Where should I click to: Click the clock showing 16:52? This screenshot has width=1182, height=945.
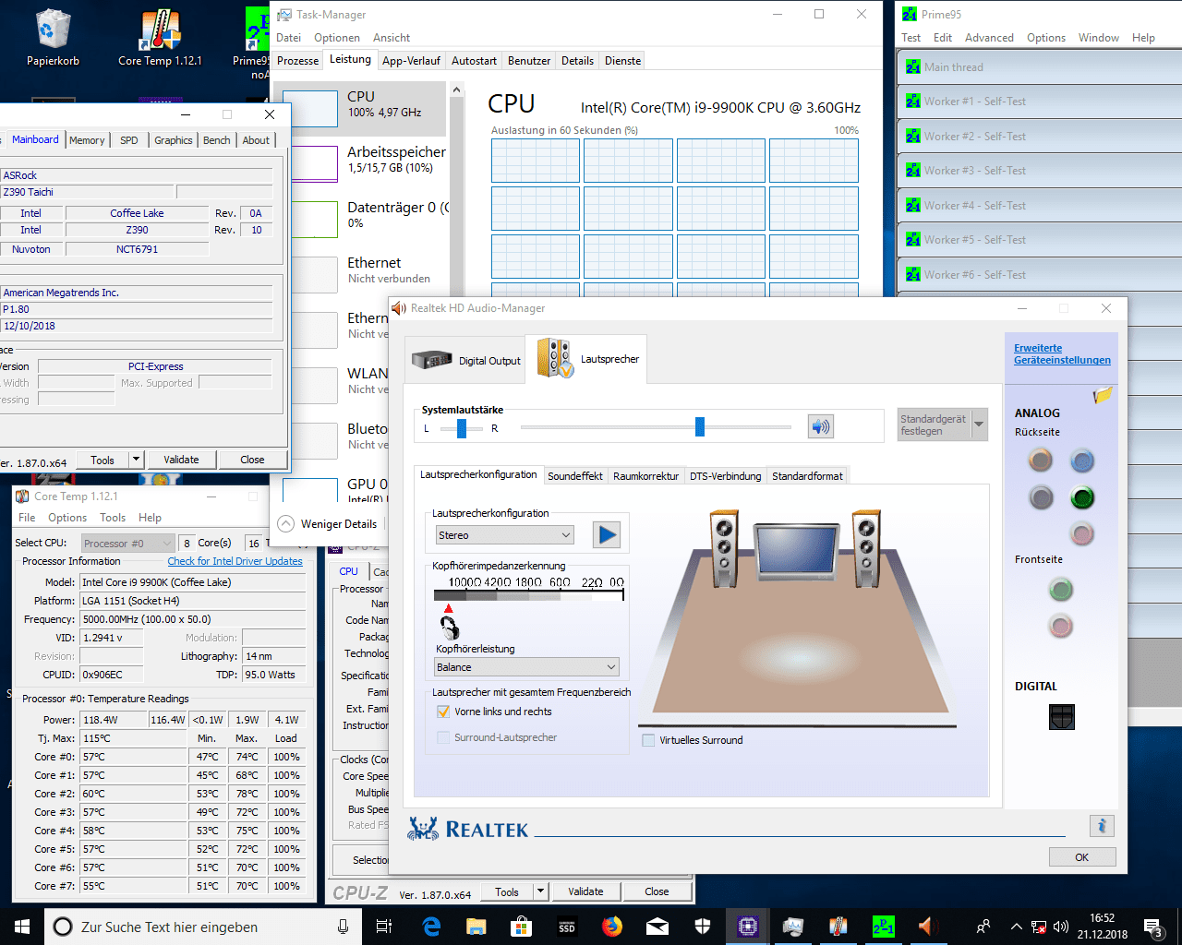coord(1102,918)
